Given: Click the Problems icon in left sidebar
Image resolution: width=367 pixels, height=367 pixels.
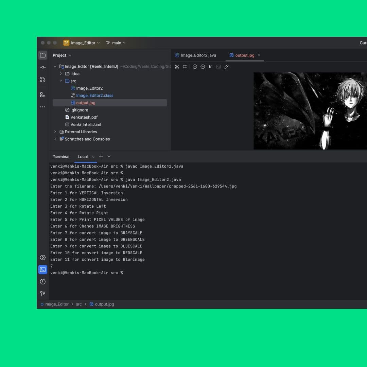Looking at the screenshot, I should [x=42, y=282].
